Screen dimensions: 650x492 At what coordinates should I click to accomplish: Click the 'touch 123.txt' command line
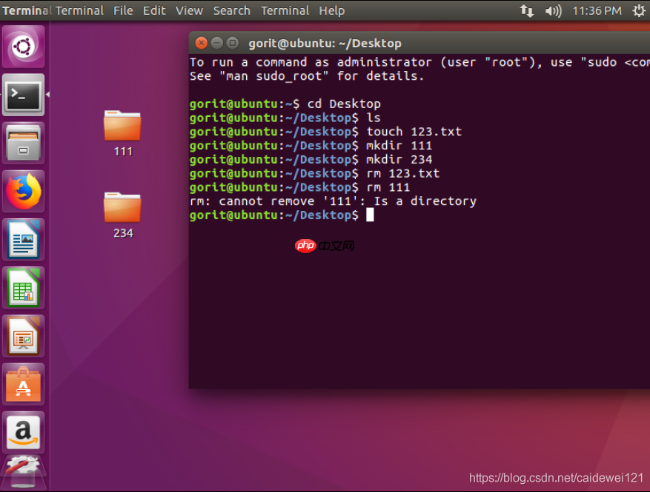click(326, 132)
